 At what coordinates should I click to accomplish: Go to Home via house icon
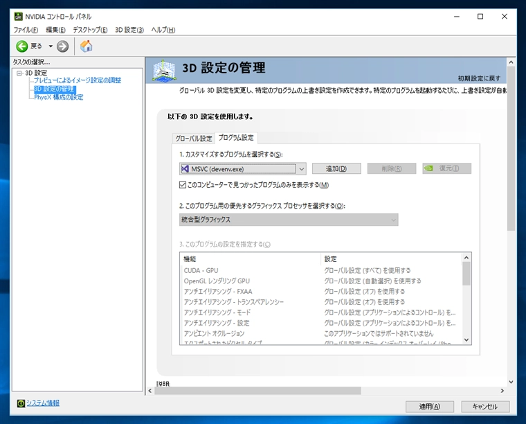pyautogui.click(x=87, y=46)
